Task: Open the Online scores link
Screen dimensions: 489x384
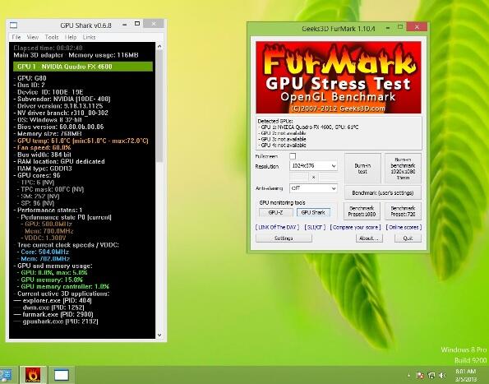Action: click(404, 228)
